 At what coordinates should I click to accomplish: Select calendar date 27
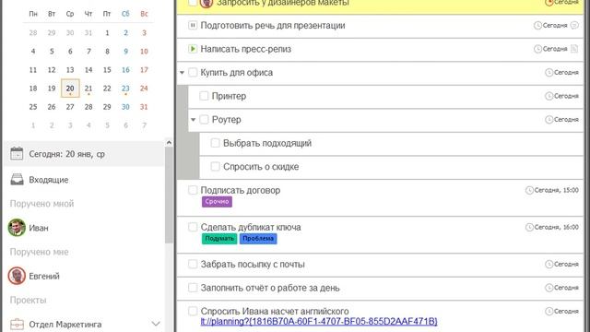70,107
